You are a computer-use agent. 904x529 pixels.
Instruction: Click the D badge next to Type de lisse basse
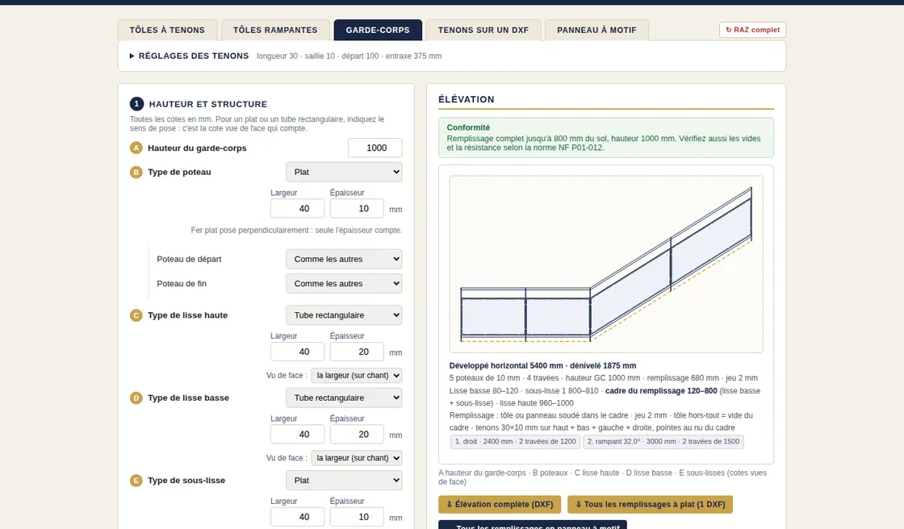click(136, 398)
